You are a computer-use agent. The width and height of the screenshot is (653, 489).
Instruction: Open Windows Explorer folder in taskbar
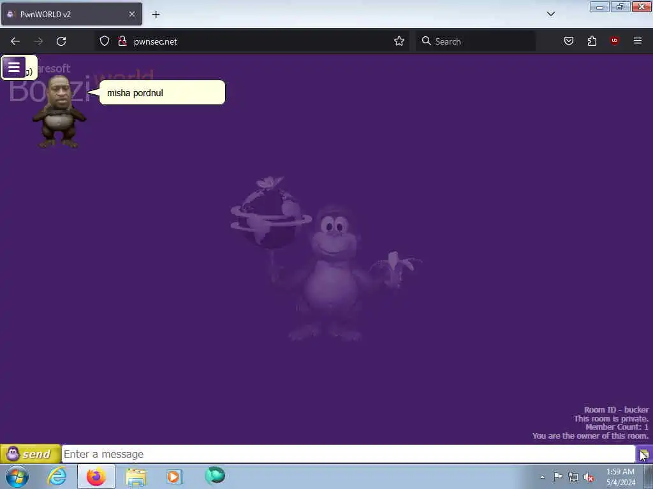[136, 477]
